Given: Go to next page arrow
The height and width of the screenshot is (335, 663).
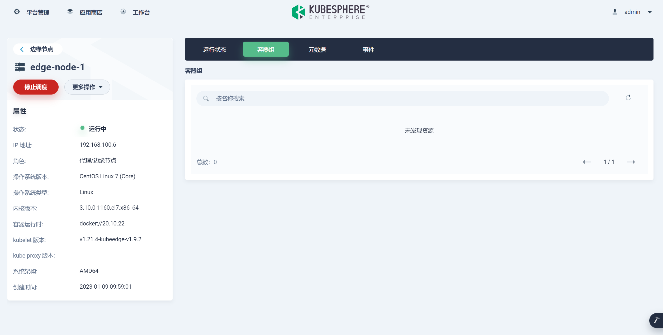Looking at the screenshot, I should [x=631, y=162].
